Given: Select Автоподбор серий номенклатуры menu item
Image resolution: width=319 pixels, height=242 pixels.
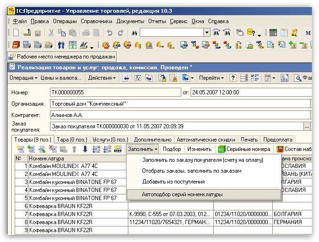Looking at the screenshot, I should coord(204,195).
